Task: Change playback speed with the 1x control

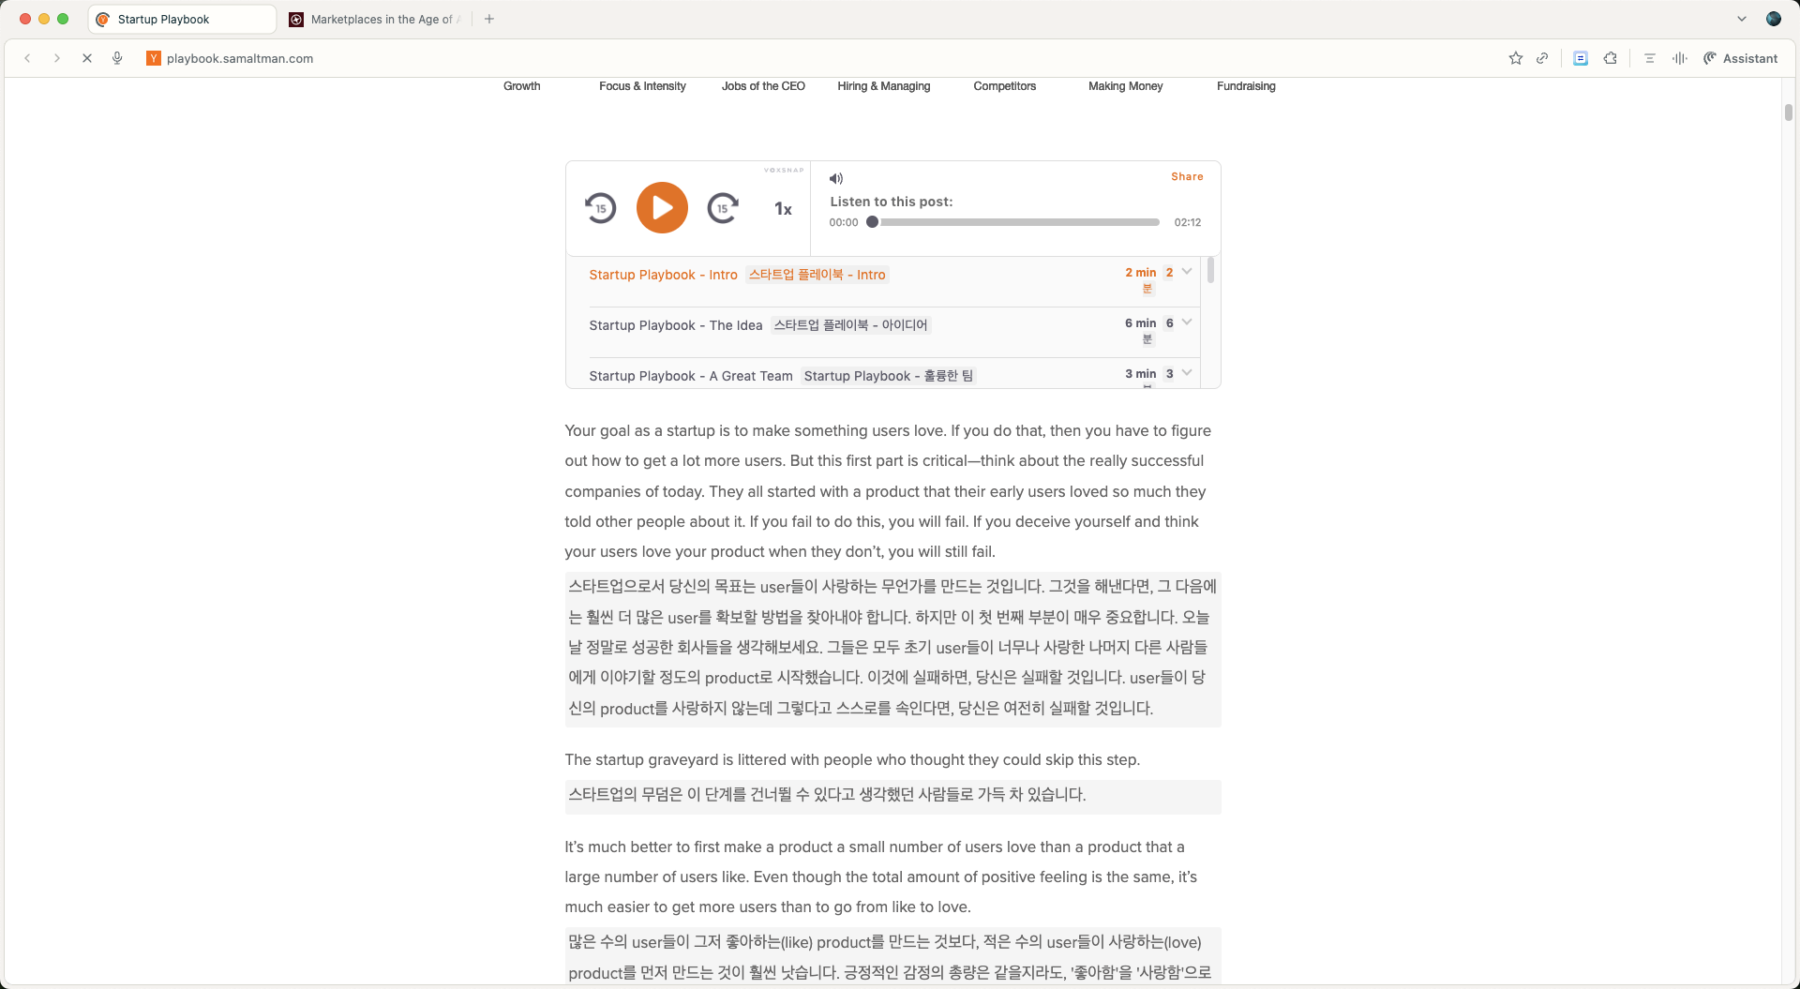Action: click(782, 209)
